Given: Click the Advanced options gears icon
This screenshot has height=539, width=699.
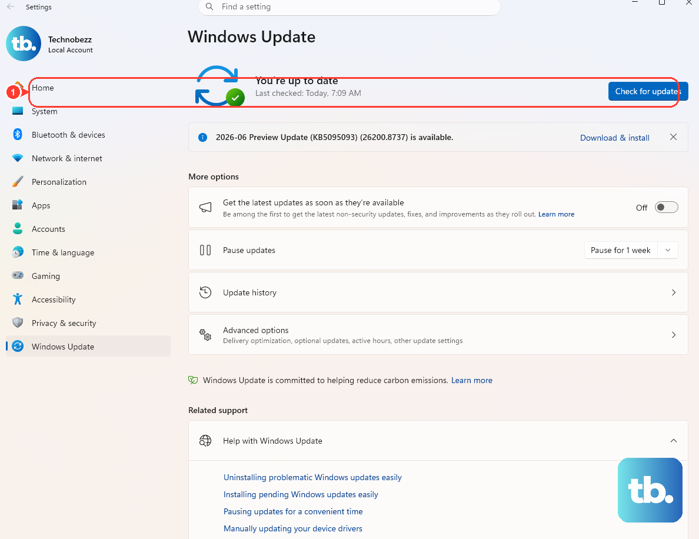Looking at the screenshot, I should tap(205, 335).
